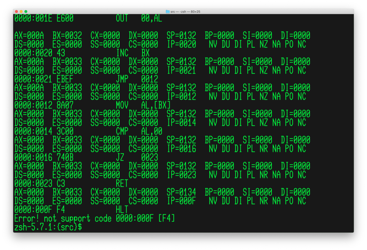Select the "SP=0134" stack pointer value
Screen dimensions: 367x250
coord(181,192)
